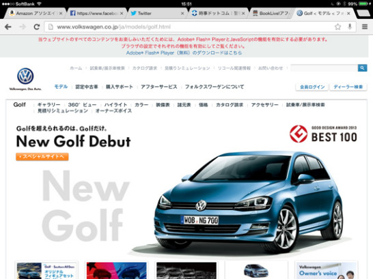This screenshot has height=279, width=373.
Task: Open the 諸元表 sub-menu item
Action: pos(184,105)
